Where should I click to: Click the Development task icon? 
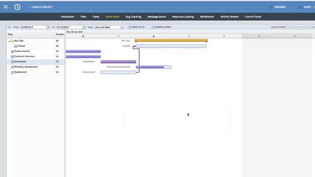(12, 72)
